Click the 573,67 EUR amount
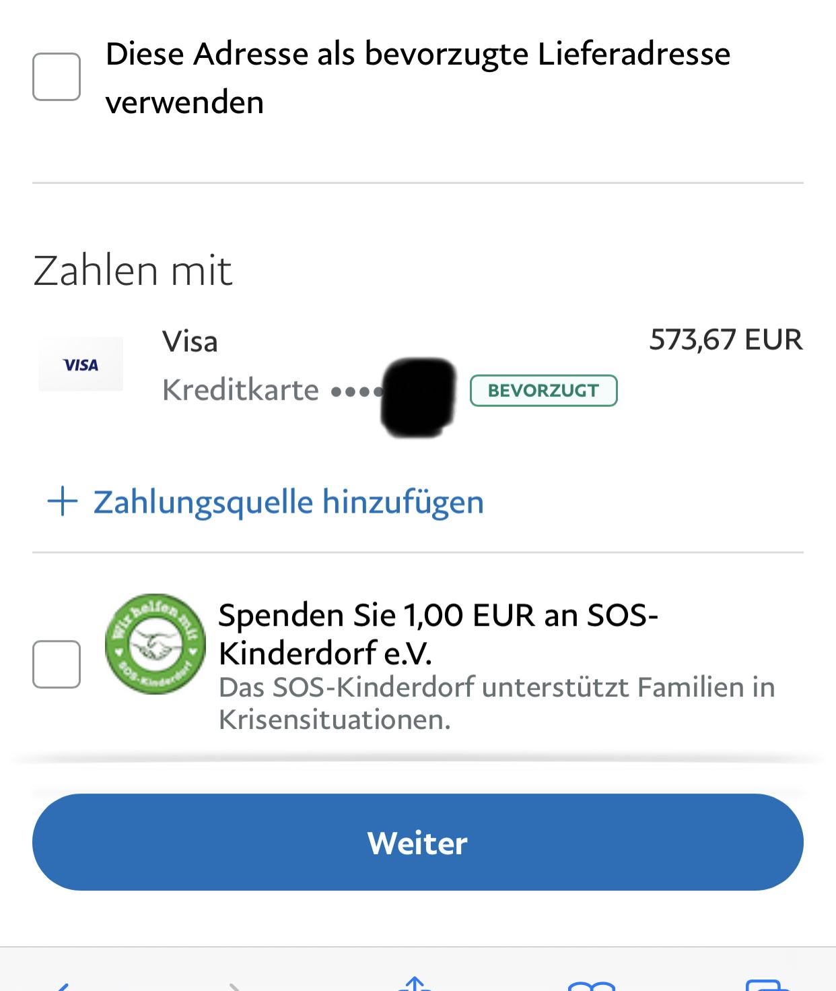Screen dimensions: 836x991 (726, 340)
